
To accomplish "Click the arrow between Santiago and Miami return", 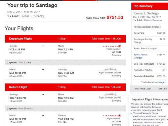I will [x=43, y=94].
